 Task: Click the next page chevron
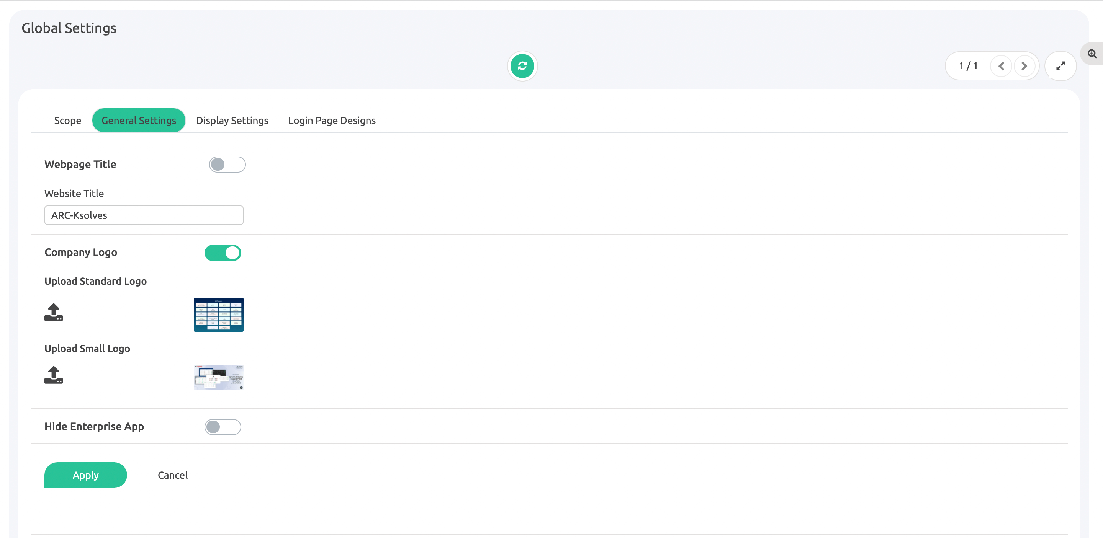[x=1024, y=66]
